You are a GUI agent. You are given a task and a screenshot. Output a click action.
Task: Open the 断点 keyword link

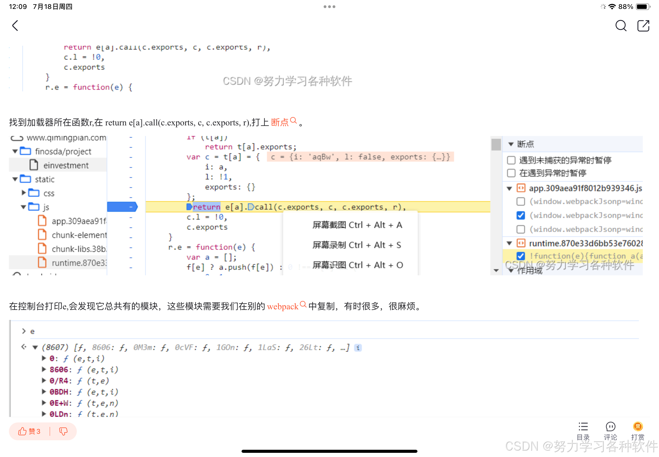pos(280,123)
